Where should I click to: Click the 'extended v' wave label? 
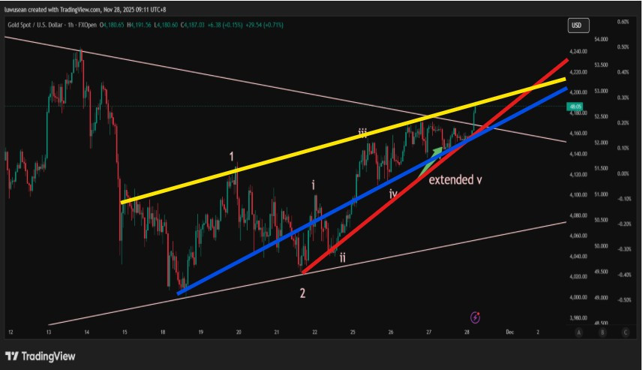click(455, 179)
